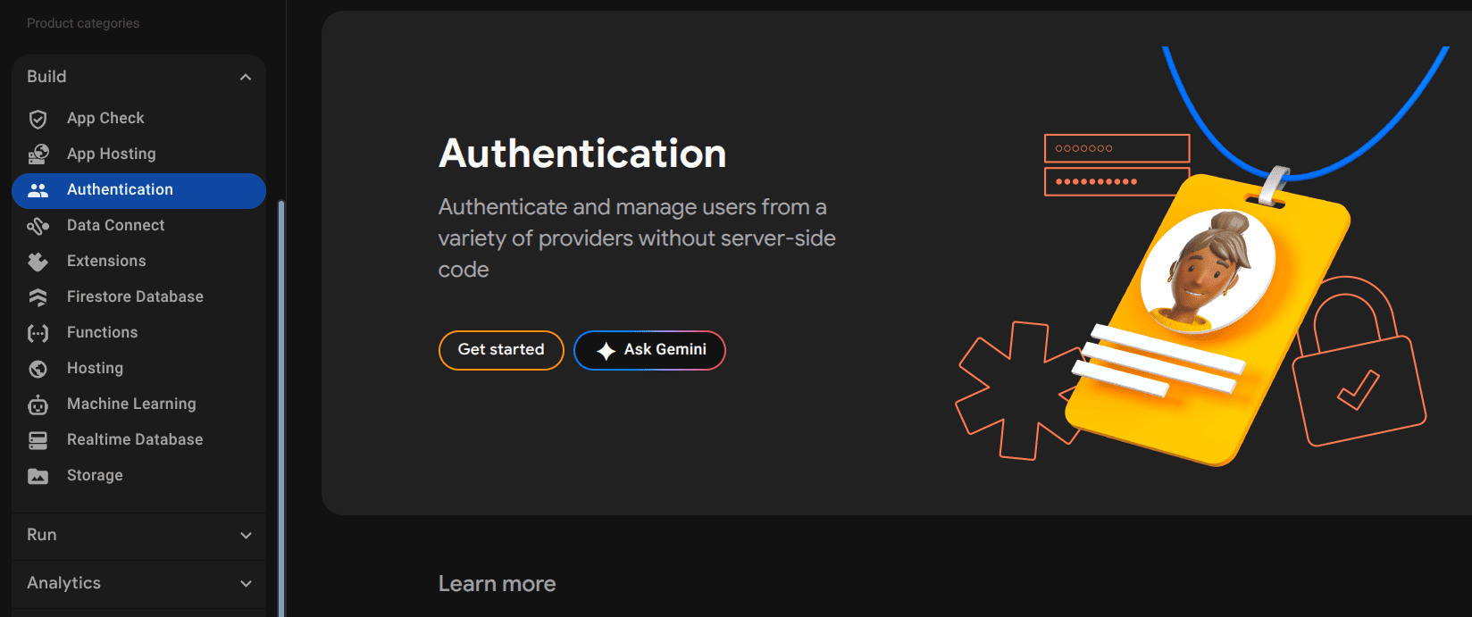Click the Machine Learning robot icon

[38, 404]
